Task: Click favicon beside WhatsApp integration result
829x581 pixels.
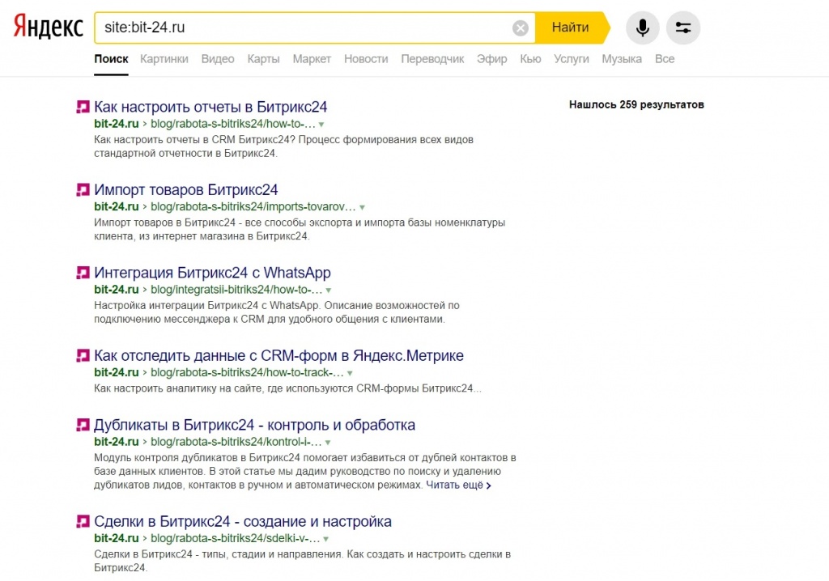Action: pyautogui.click(x=82, y=273)
